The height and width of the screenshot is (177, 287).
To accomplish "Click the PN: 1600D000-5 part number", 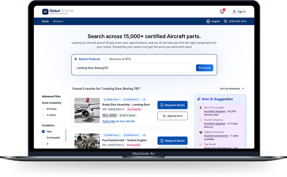I will 113,109.
